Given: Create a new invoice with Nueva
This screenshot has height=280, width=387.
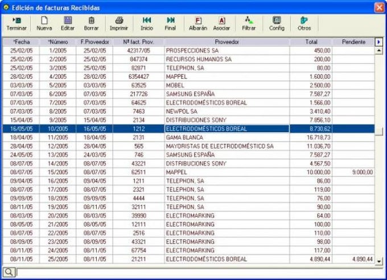Looking at the screenshot, I should tap(44, 24).
